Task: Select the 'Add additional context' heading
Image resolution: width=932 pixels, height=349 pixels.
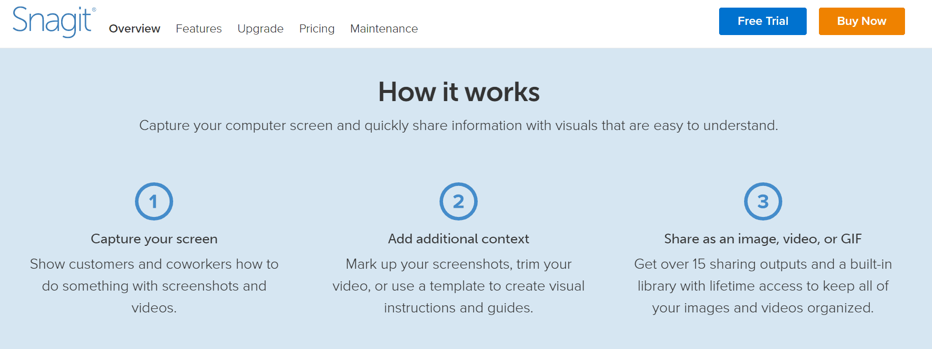Action: 458,239
